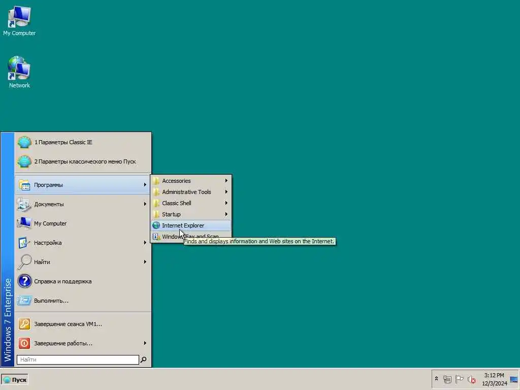The image size is (520, 390).
Task: Click in the Найти search input field
Action: coord(78,360)
